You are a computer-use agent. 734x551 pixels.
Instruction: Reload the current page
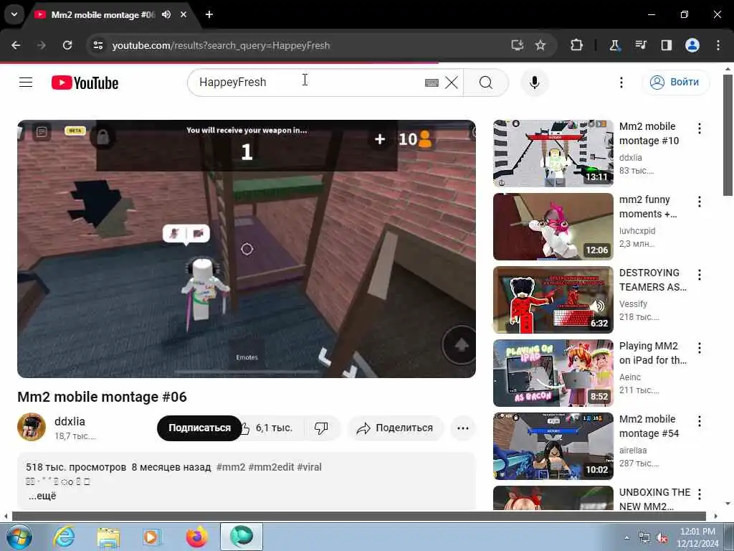[67, 45]
